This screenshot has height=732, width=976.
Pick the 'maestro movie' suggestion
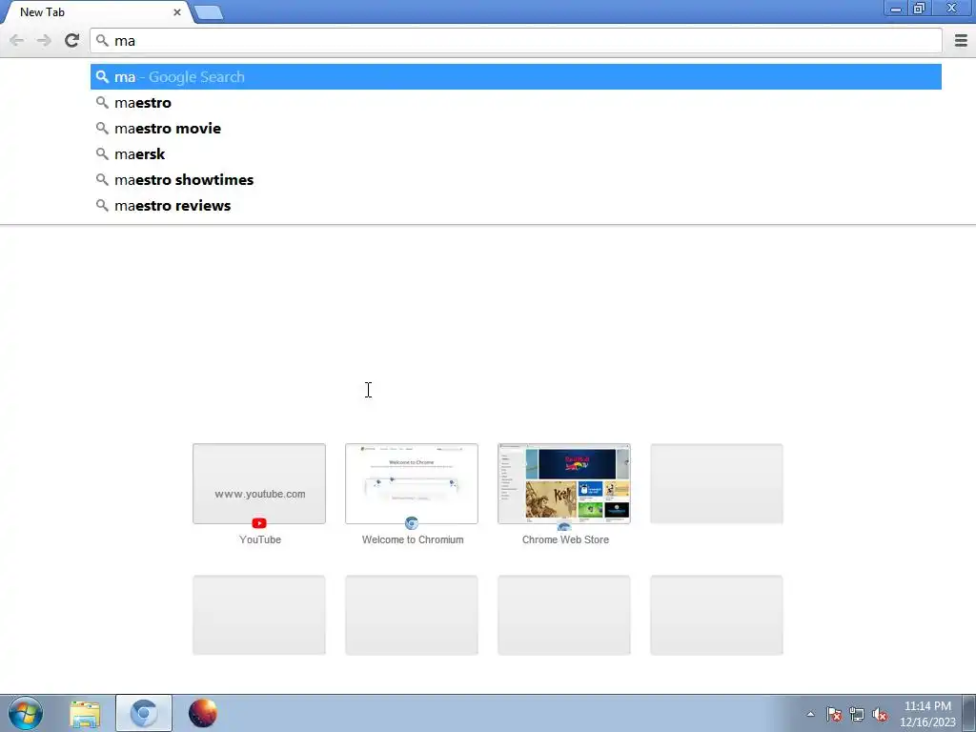(516, 129)
